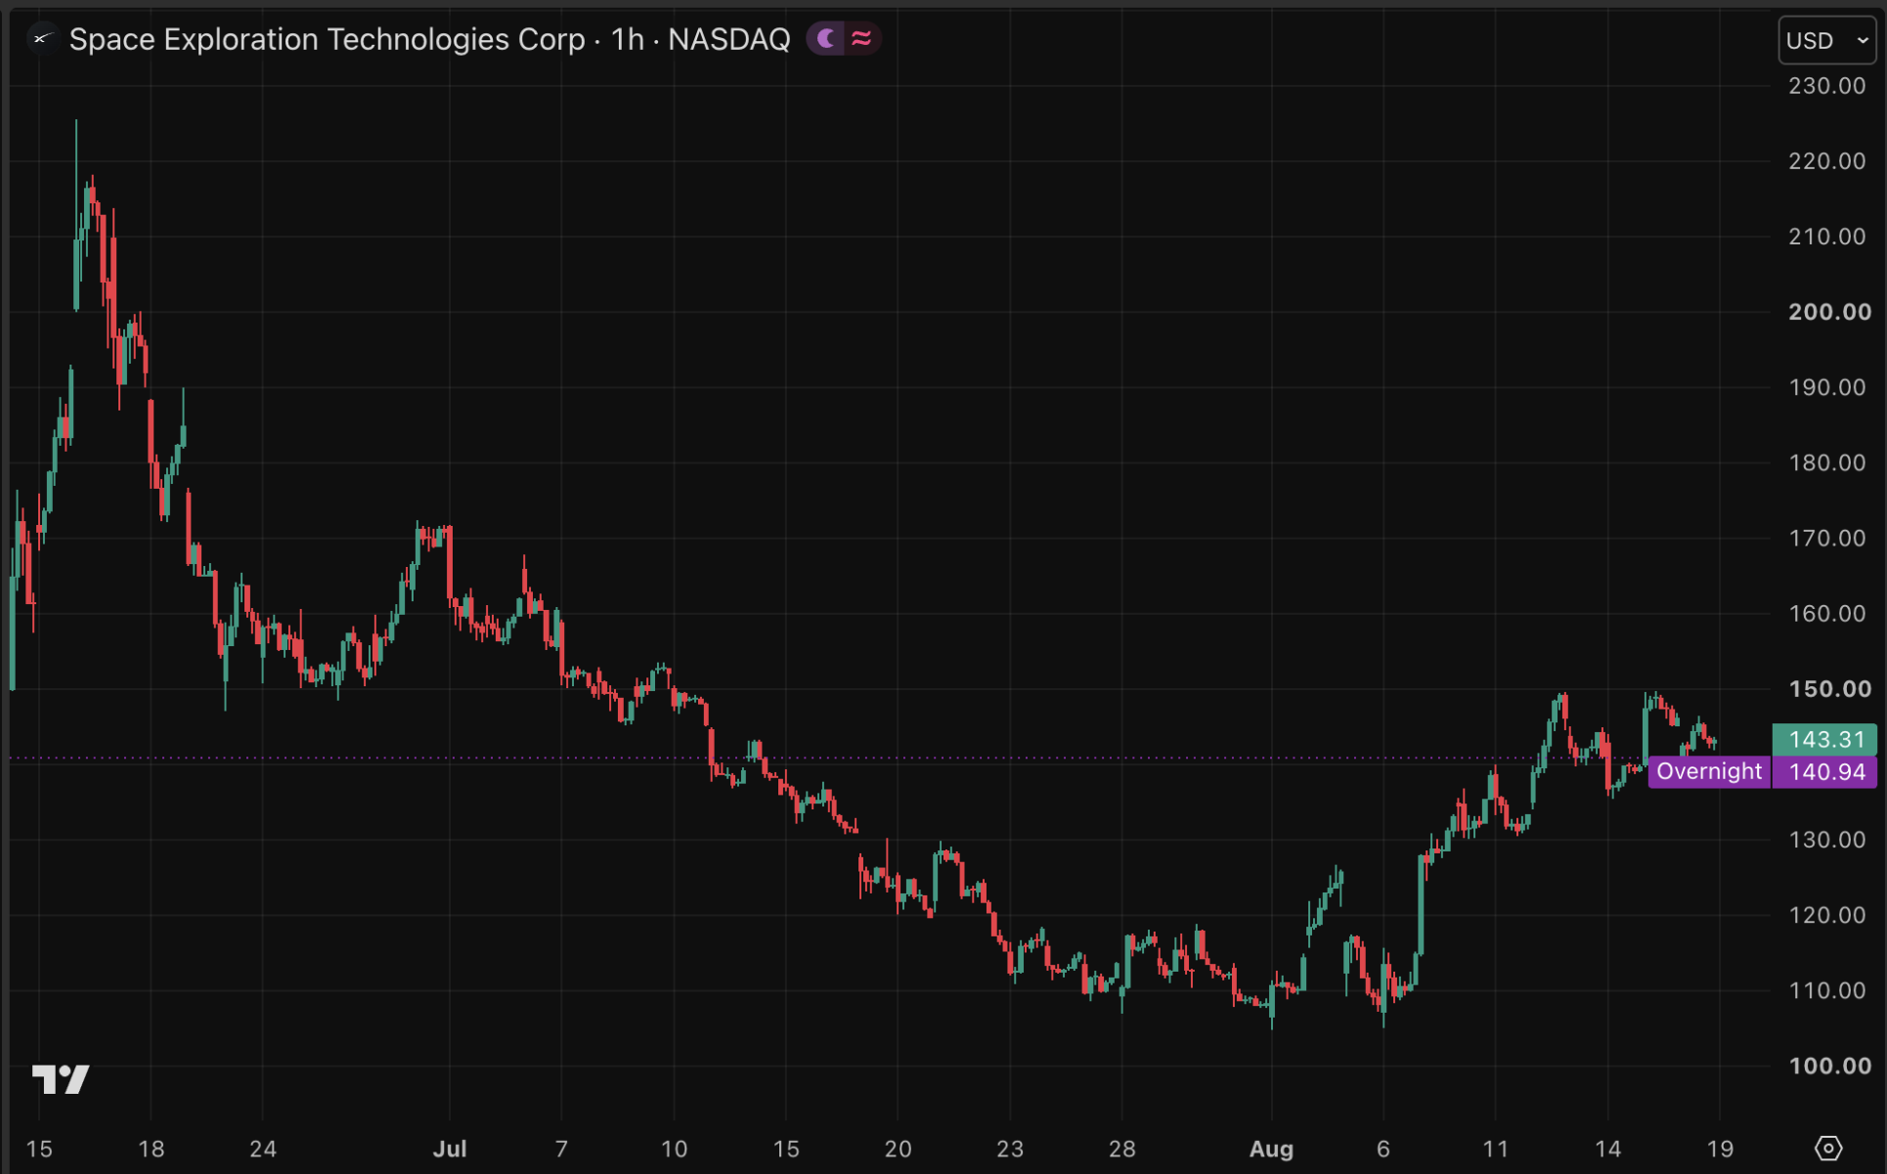
Task: Click the 210.00 price axis label
Action: coord(1826,237)
